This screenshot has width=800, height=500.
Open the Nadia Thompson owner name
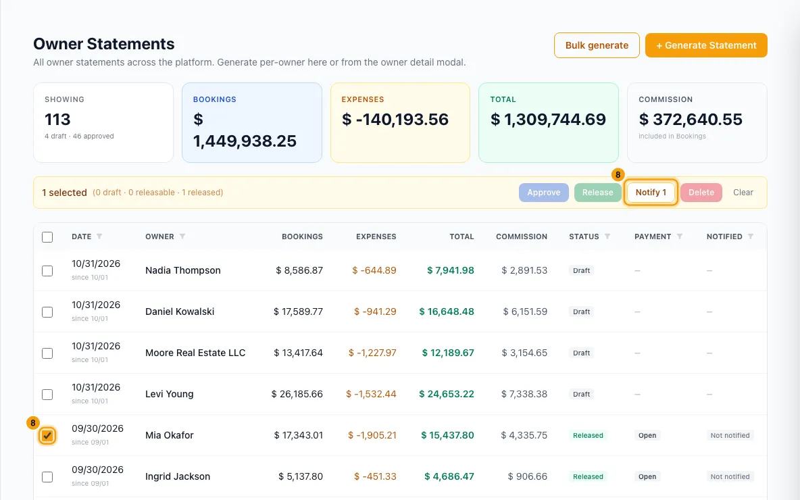tap(183, 270)
